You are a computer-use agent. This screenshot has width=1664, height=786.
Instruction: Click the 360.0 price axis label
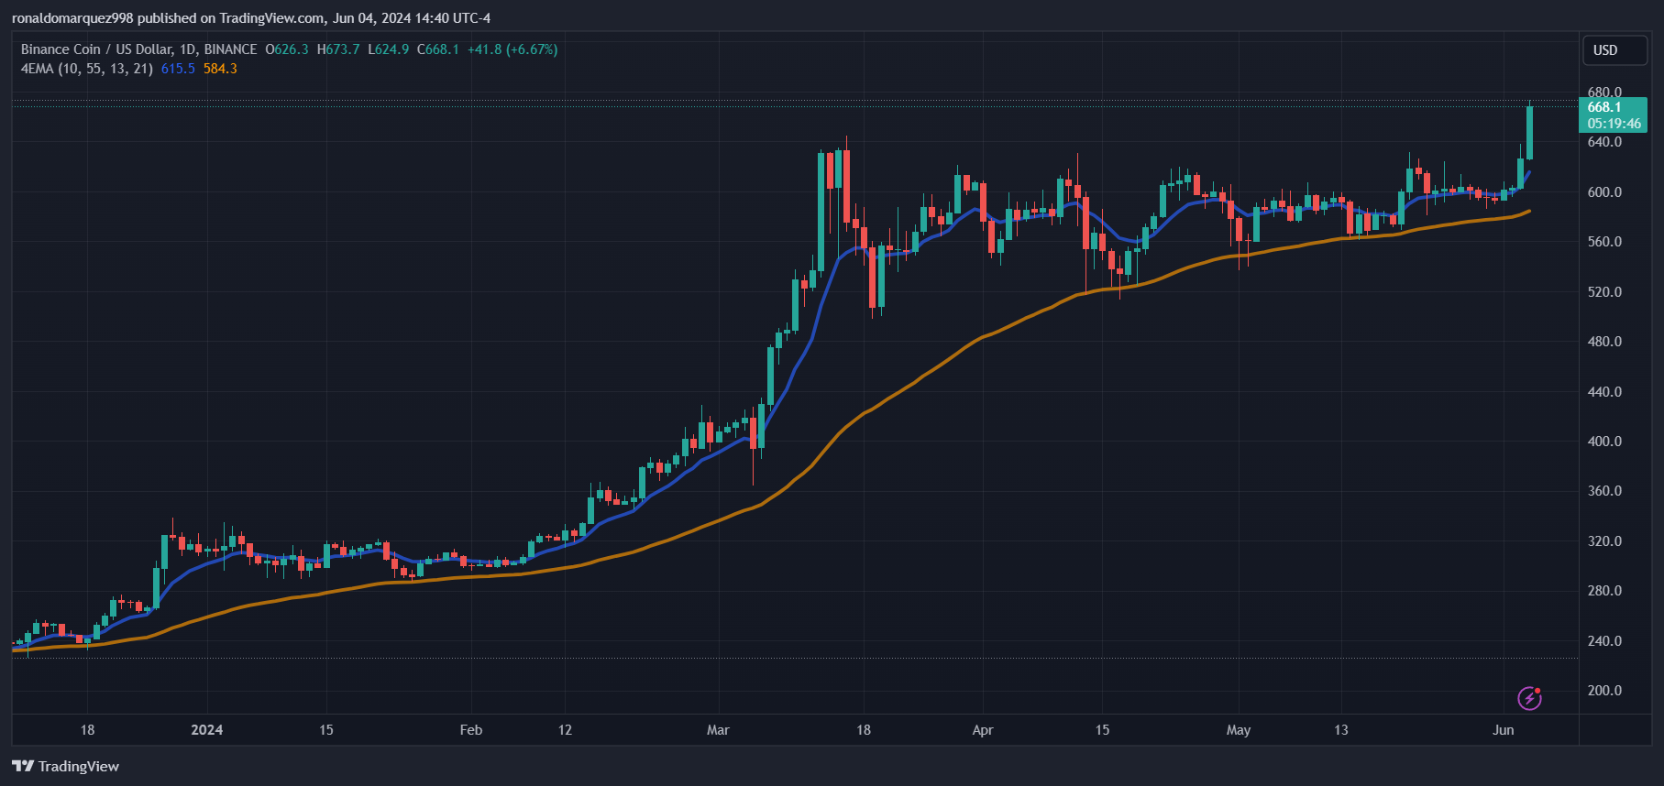(1604, 491)
